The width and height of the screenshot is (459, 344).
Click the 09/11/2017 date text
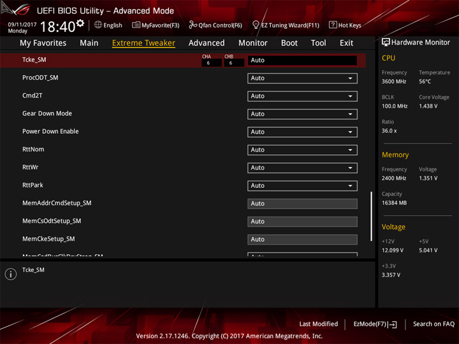pyautogui.click(x=22, y=24)
